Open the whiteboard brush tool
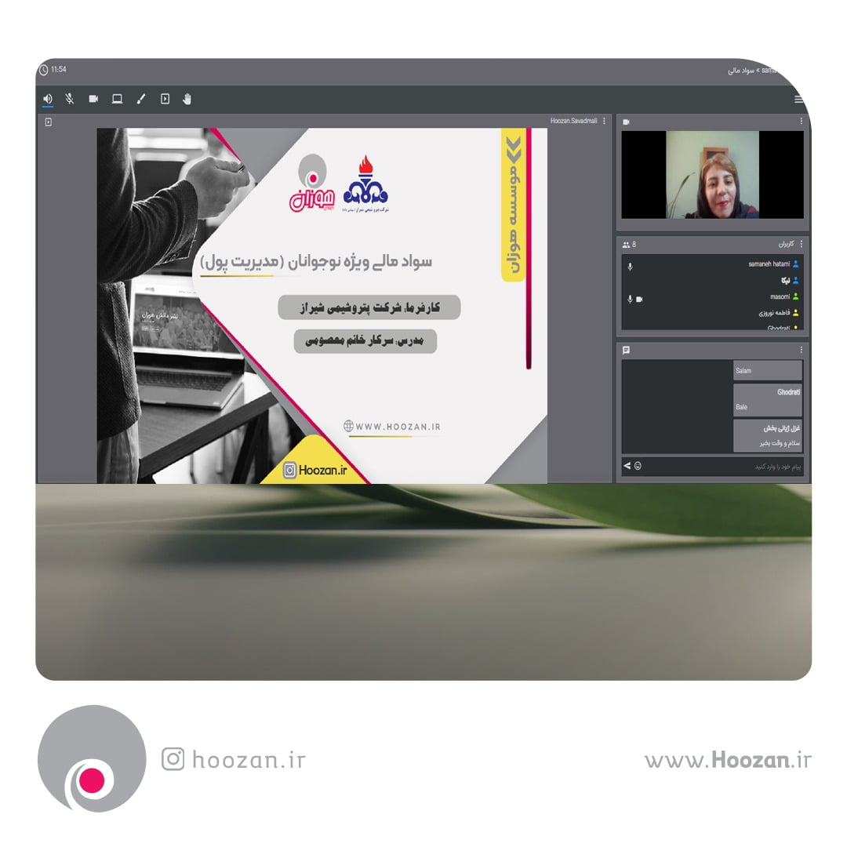847x847 pixels. tap(141, 99)
